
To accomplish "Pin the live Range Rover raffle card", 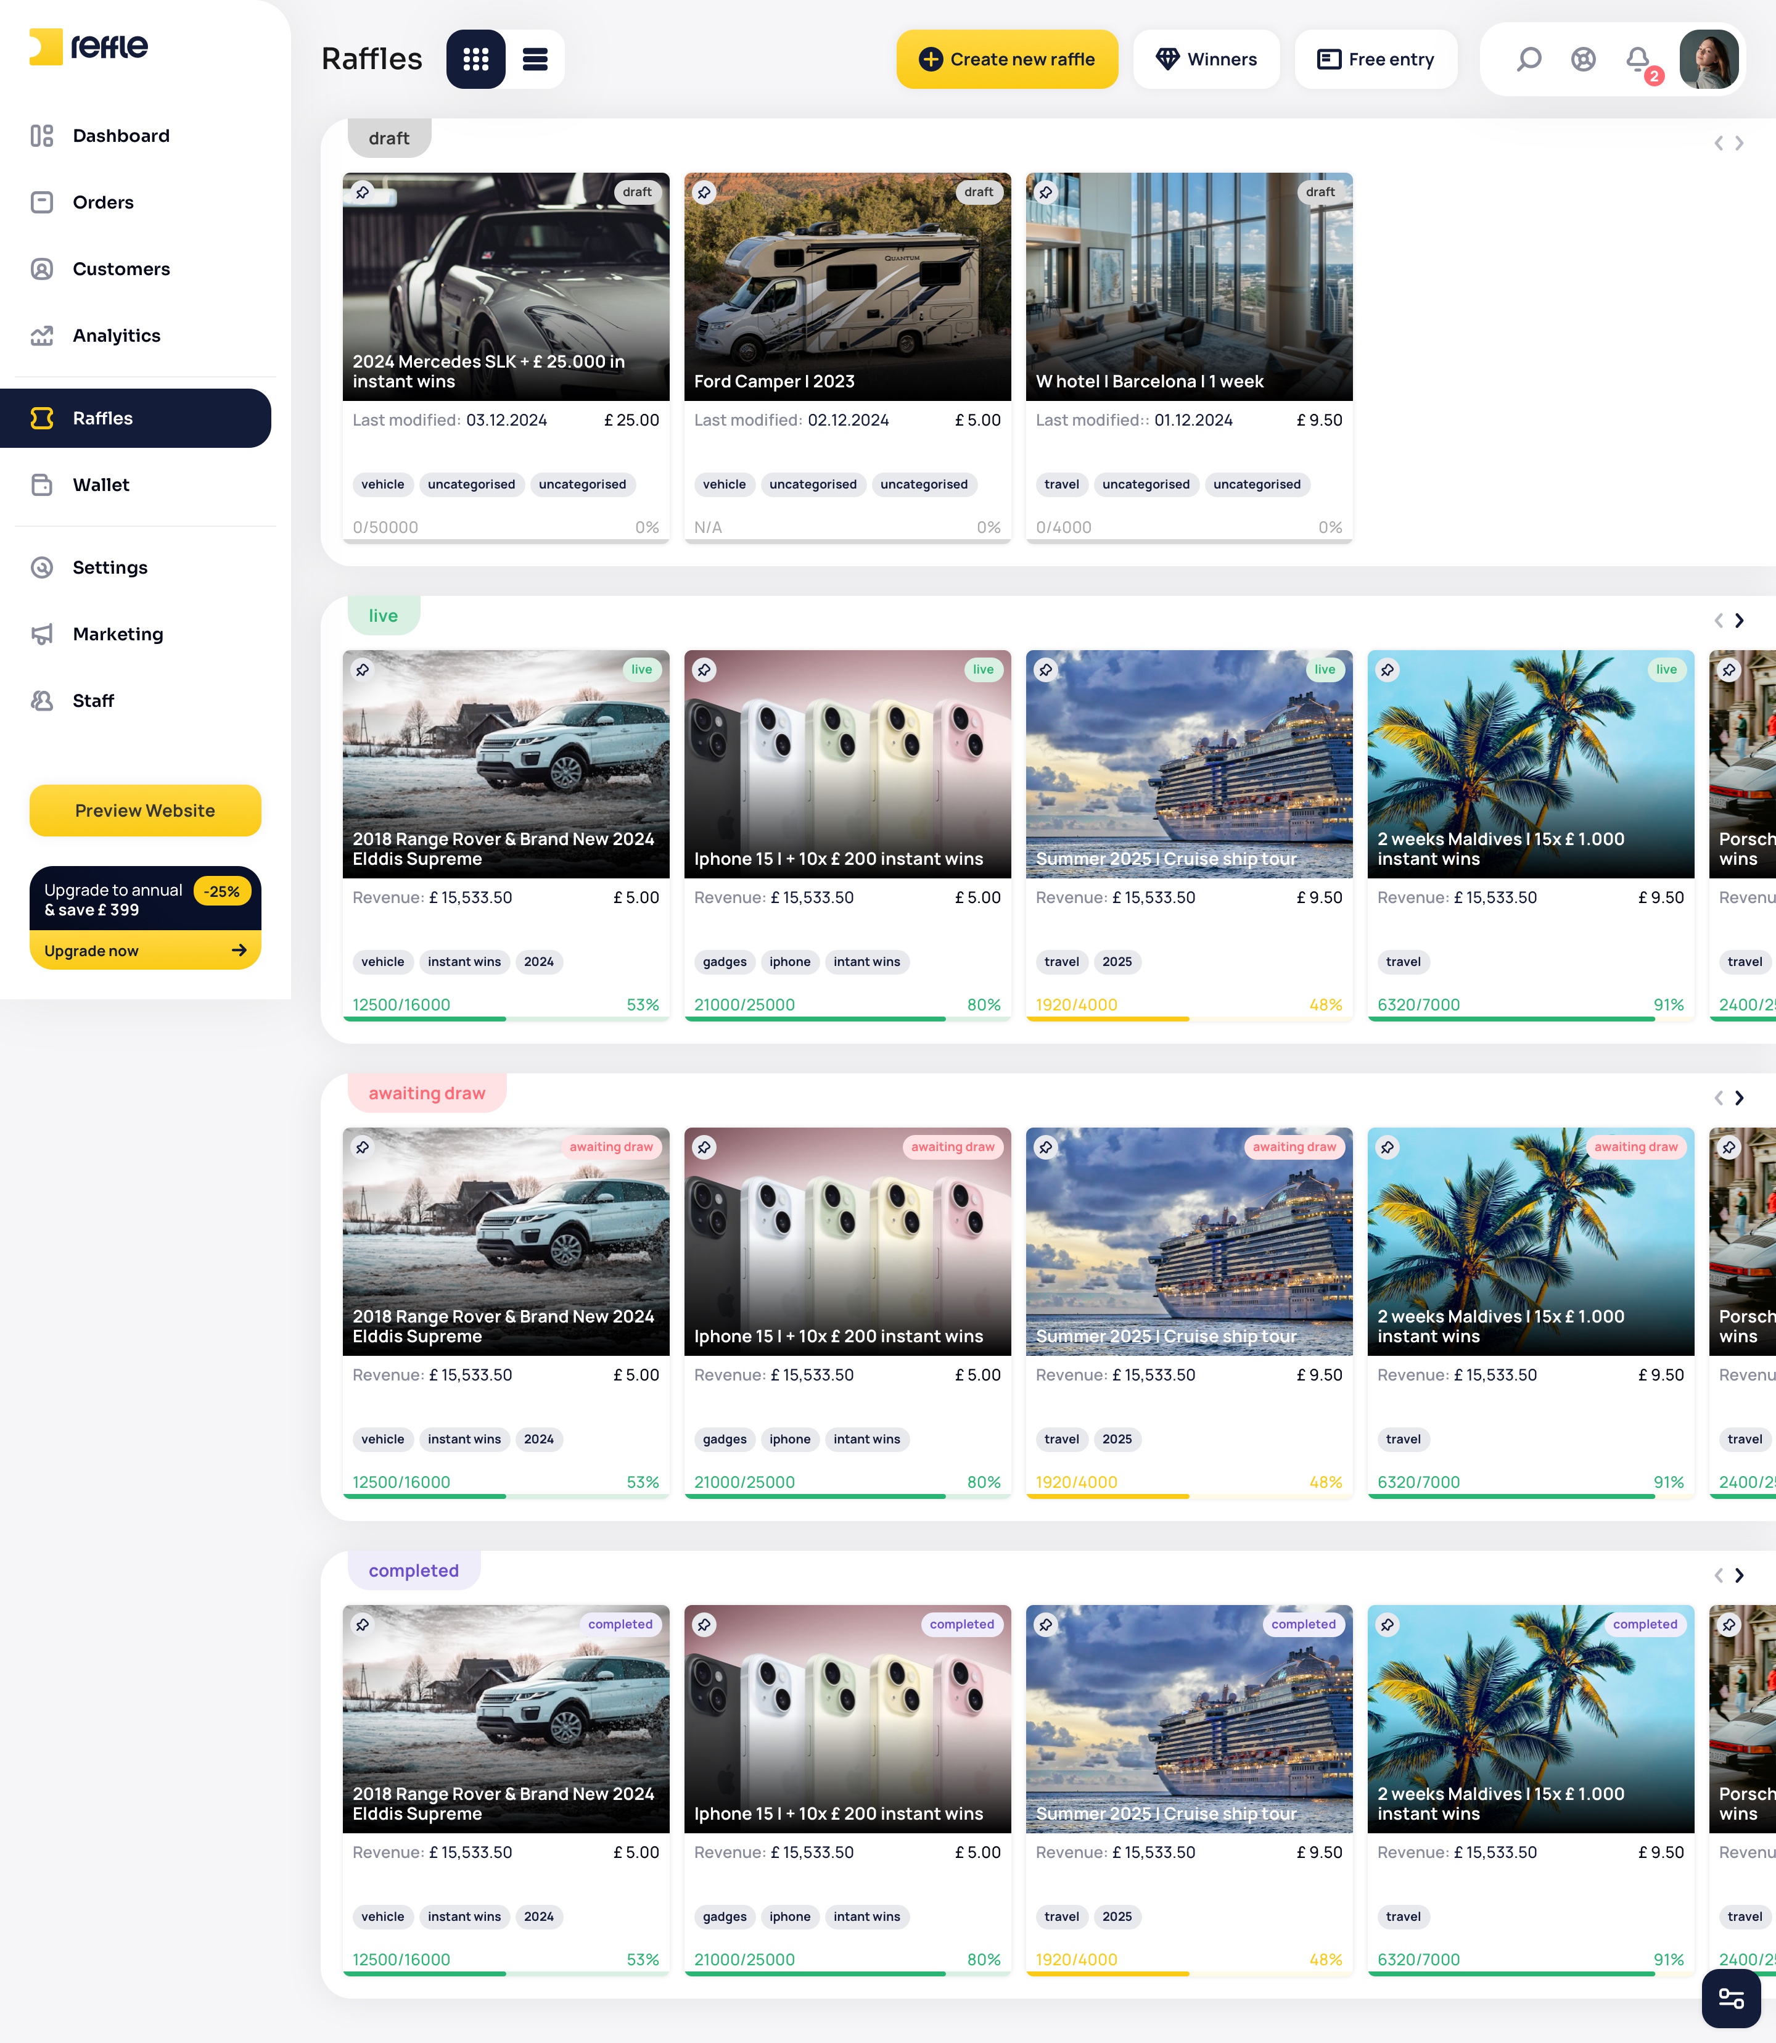I will click(x=363, y=670).
